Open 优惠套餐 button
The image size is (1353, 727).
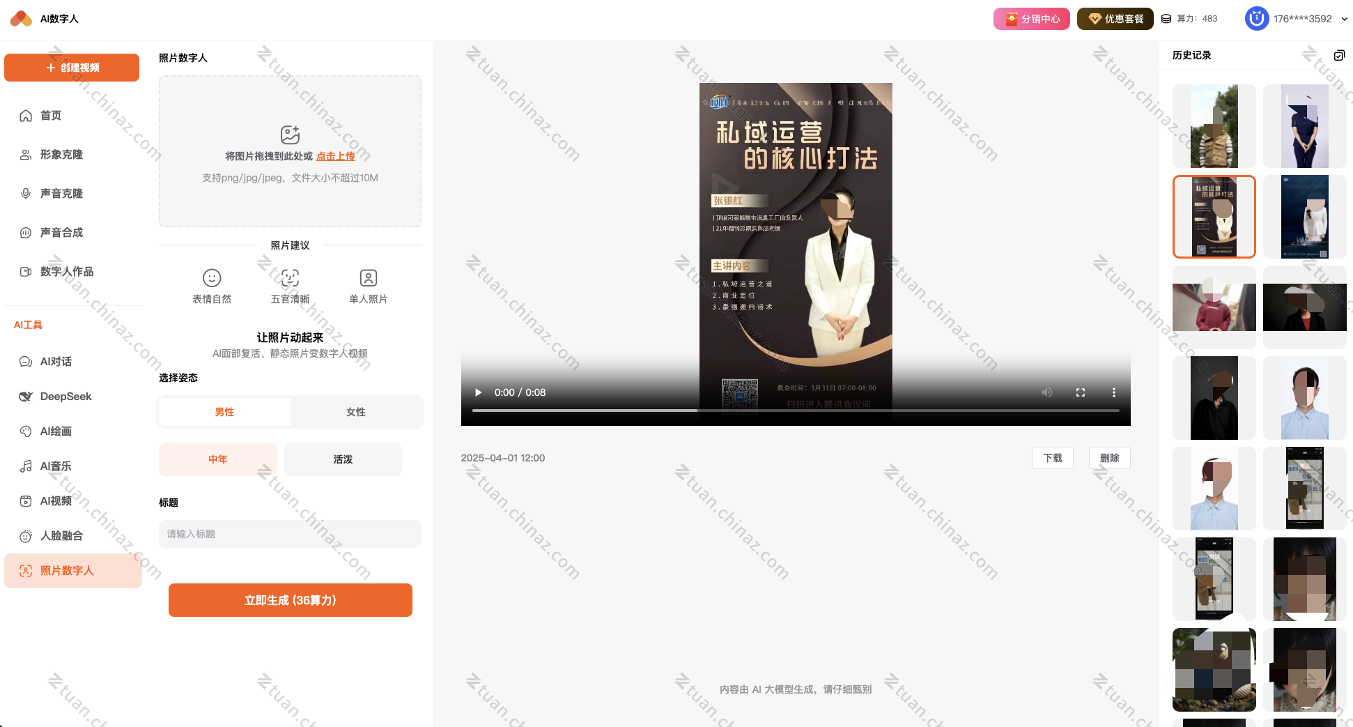1115,19
